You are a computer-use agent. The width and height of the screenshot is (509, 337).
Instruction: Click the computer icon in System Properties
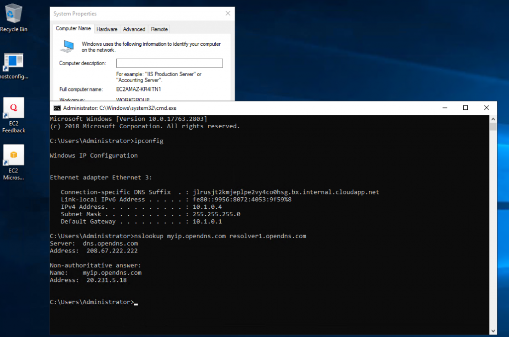67,46
